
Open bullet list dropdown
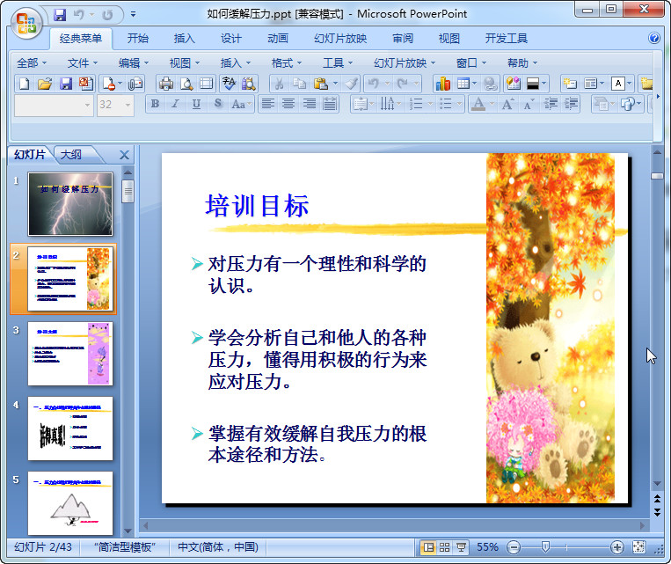click(x=459, y=104)
